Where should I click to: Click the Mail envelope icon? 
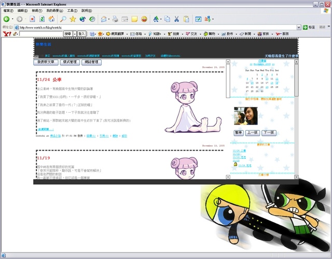pos(104,19)
